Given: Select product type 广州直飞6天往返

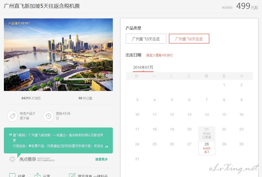Looking at the screenshot, I should coord(189,39).
